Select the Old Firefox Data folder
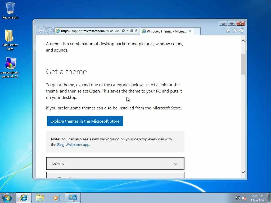The image size is (271, 203). [x=10, y=40]
